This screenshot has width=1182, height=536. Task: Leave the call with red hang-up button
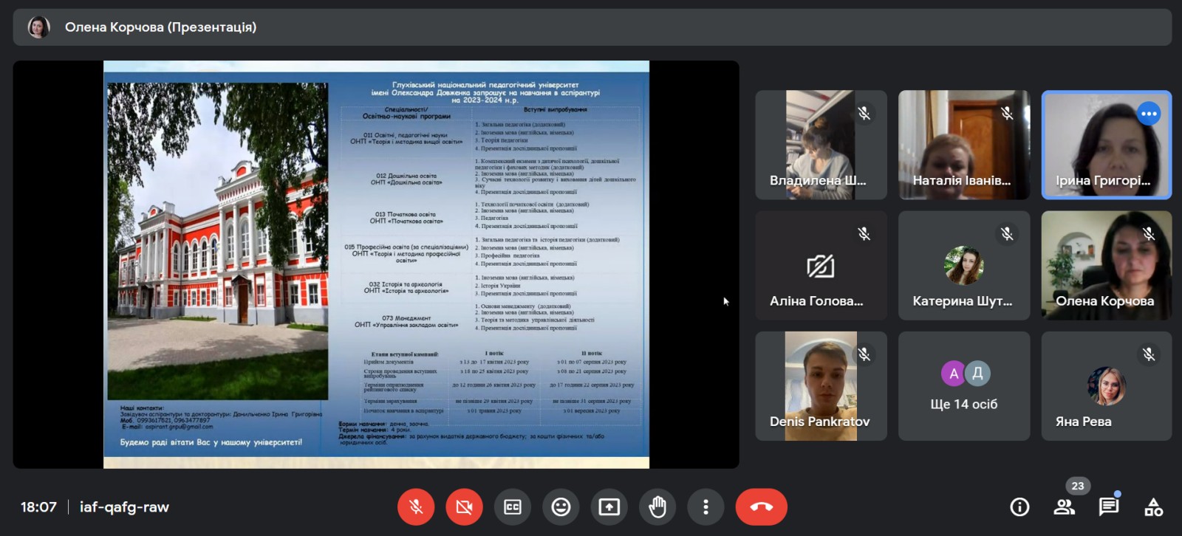(761, 507)
